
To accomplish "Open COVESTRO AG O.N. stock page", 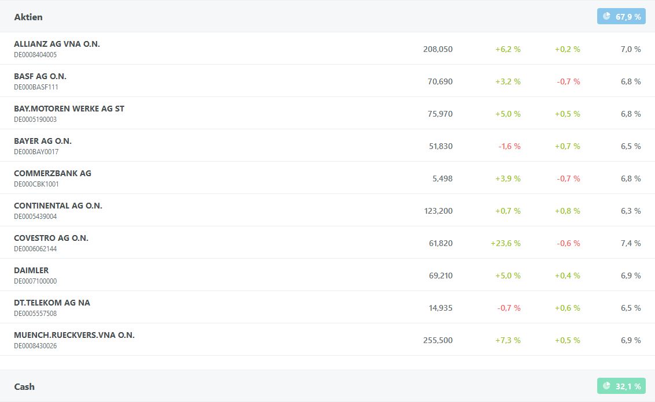I will pyautogui.click(x=51, y=238).
